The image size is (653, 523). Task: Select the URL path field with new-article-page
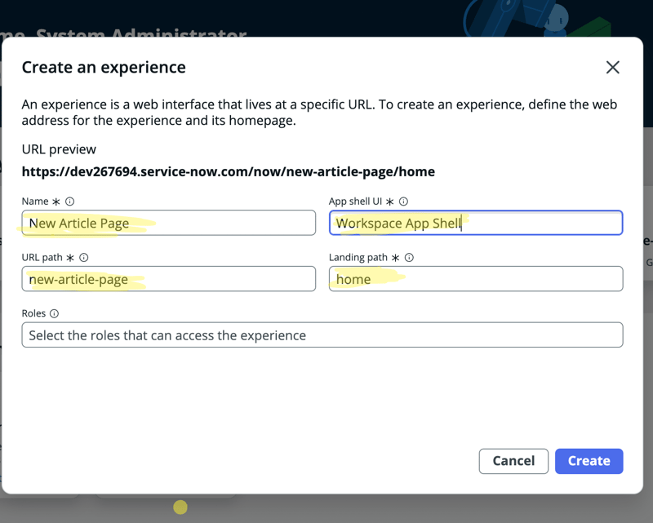tap(169, 279)
